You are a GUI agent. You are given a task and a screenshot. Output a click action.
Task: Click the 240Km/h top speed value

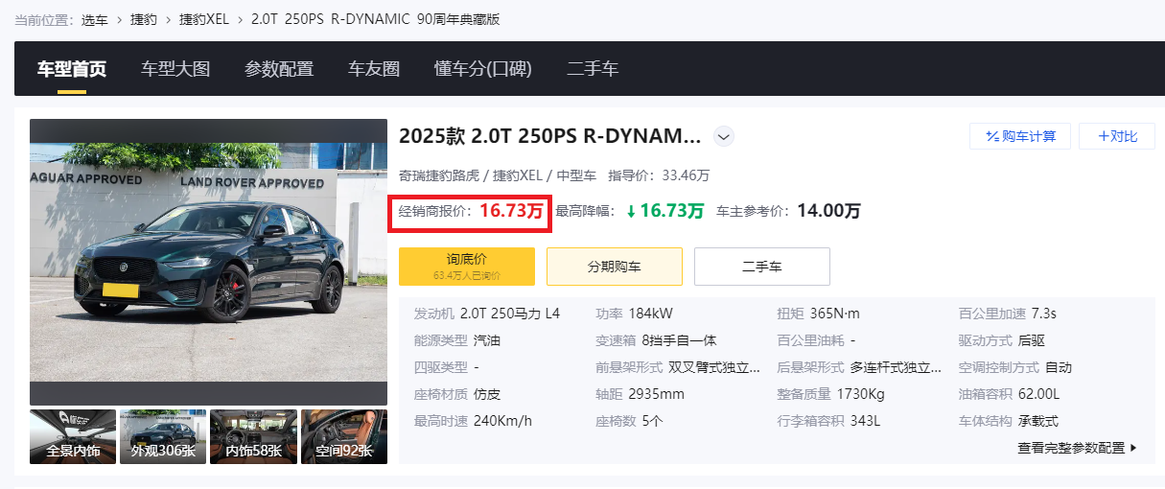coord(502,421)
